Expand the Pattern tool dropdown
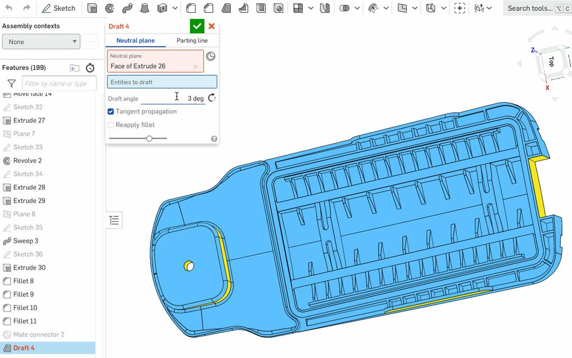This screenshot has width=572, height=358. tap(311, 8)
